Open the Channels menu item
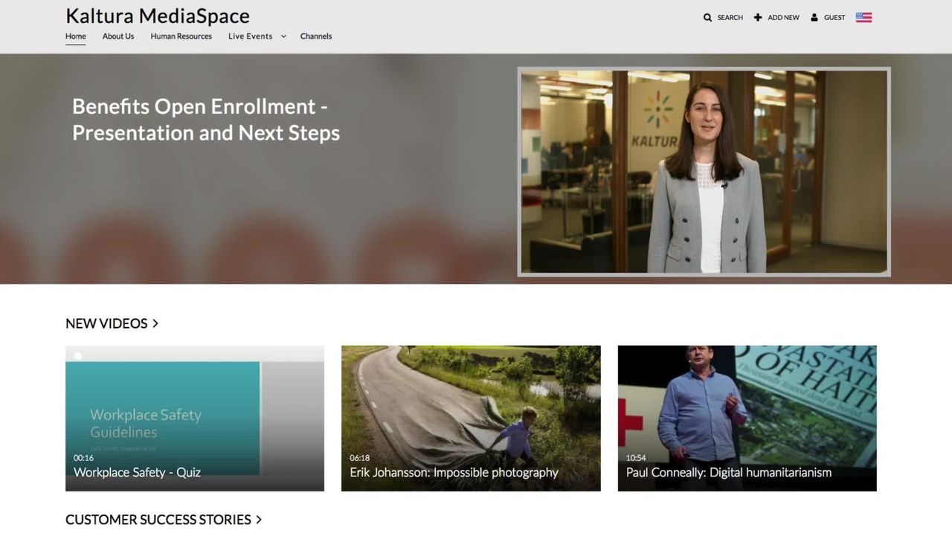 pos(316,36)
